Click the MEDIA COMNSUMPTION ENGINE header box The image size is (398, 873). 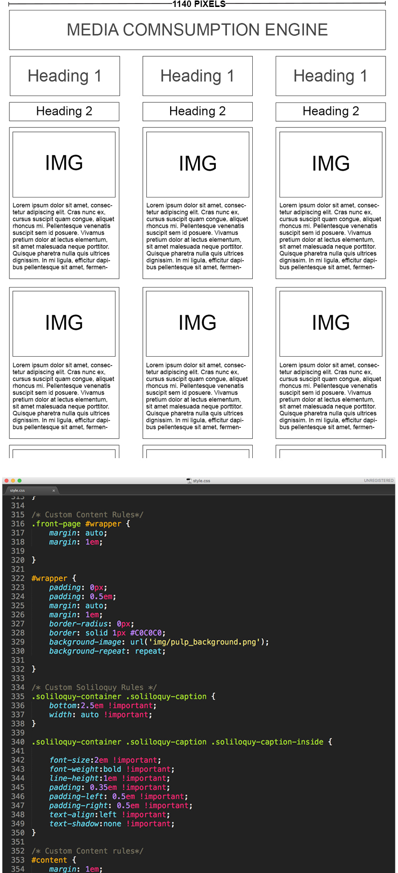tap(198, 30)
